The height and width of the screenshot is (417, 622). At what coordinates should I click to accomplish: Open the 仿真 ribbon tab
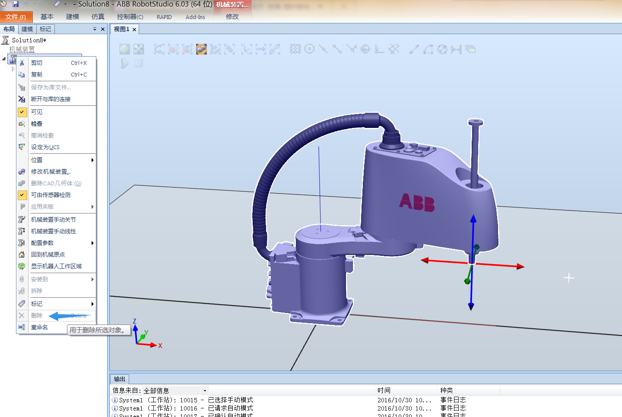tap(98, 17)
